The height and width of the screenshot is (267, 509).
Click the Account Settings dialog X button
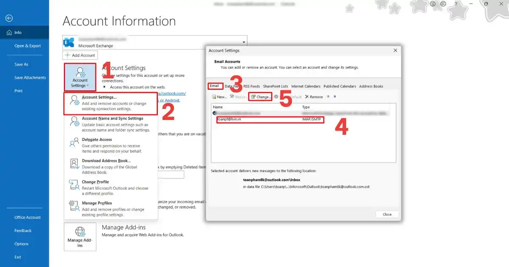coord(395,50)
